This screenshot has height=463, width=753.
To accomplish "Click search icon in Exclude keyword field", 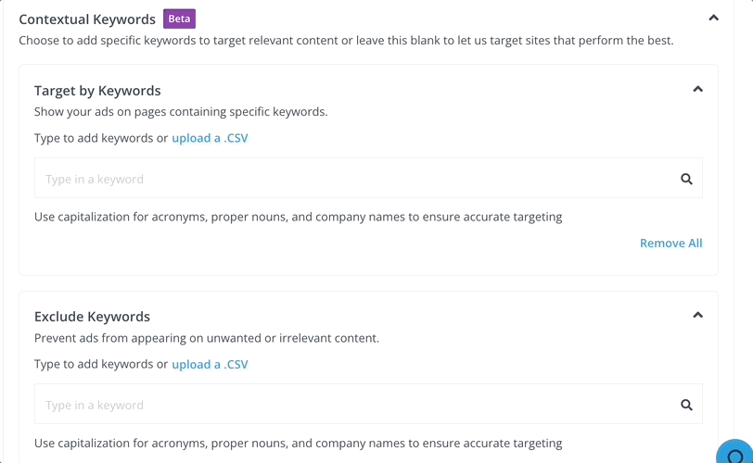I will tap(686, 405).
